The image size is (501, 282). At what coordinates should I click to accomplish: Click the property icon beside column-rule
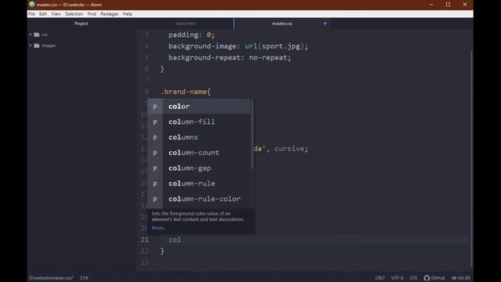(x=155, y=183)
